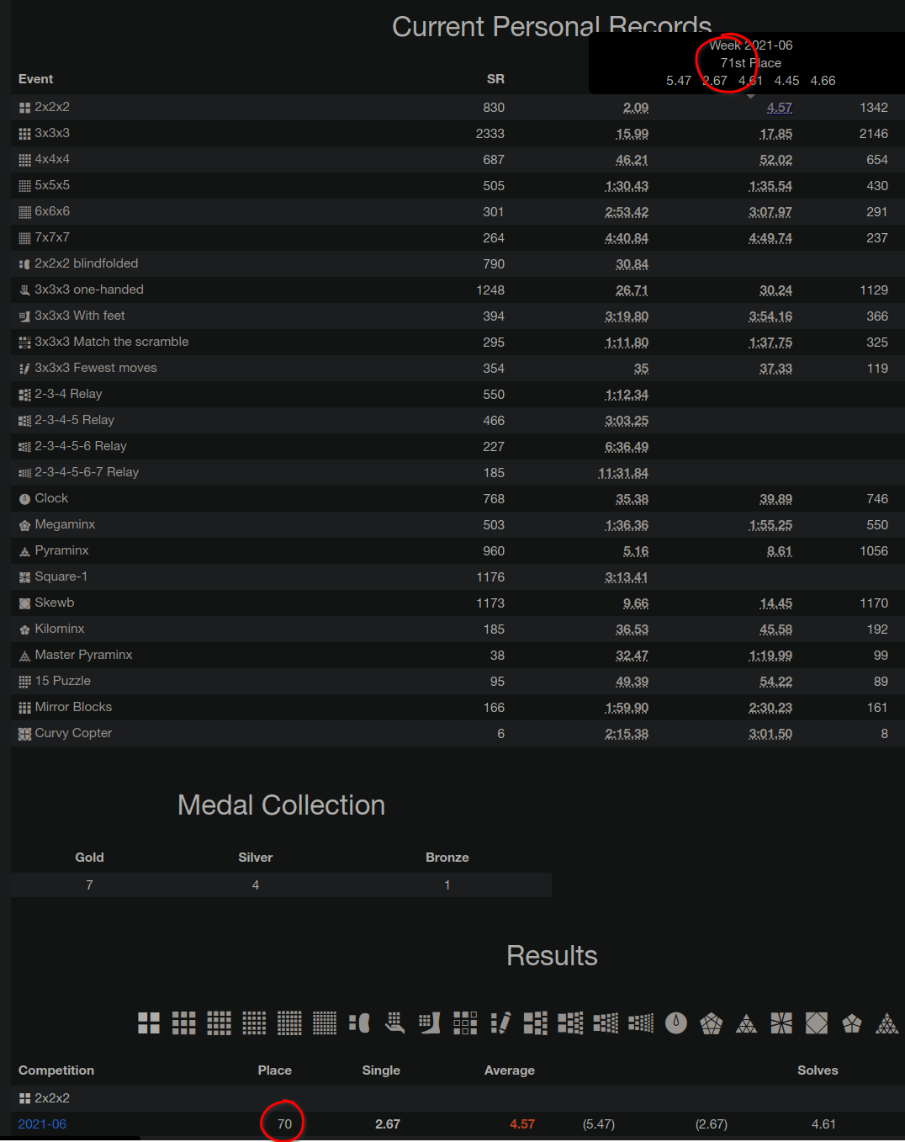Open Match the scramble results via filter icon
This screenshot has width=905, height=1142.
point(465,1022)
